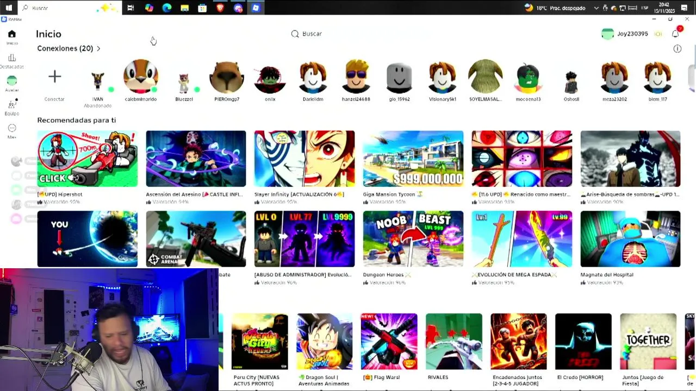Image resolution: width=696 pixels, height=391 pixels.
Task: Click Windows Start button
Action: pyautogui.click(x=9, y=8)
